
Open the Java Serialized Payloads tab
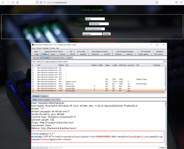[x=125, y=51]
